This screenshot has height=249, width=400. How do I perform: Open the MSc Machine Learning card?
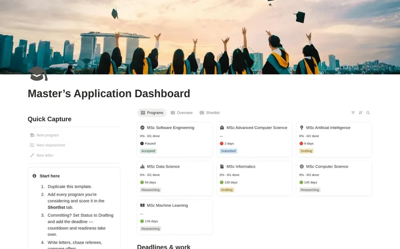pos(175,217)
